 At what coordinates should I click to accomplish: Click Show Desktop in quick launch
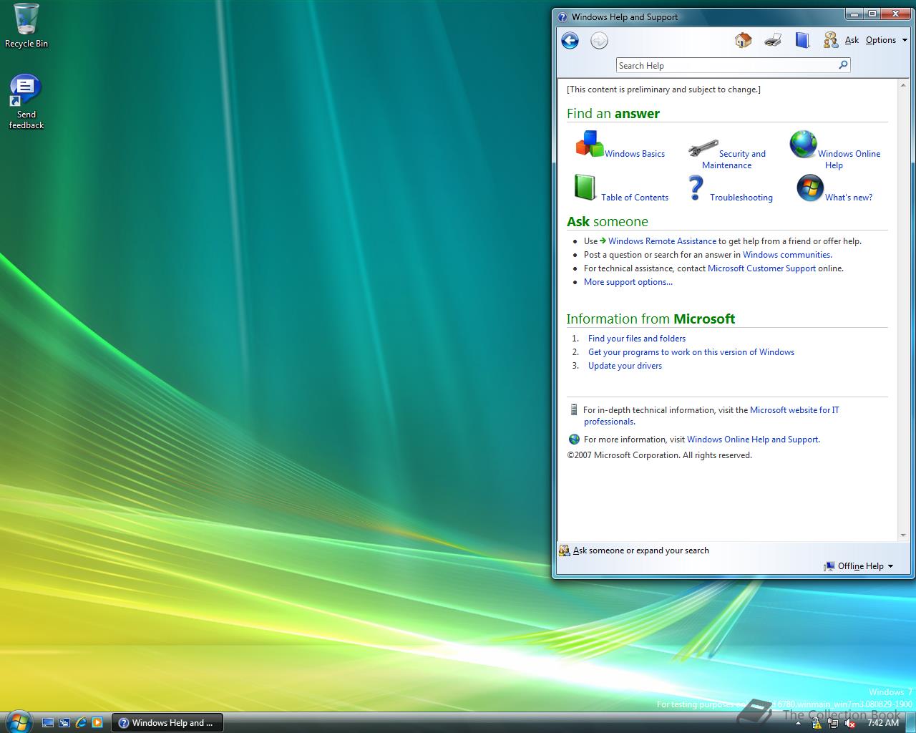[x=48, y=722]
